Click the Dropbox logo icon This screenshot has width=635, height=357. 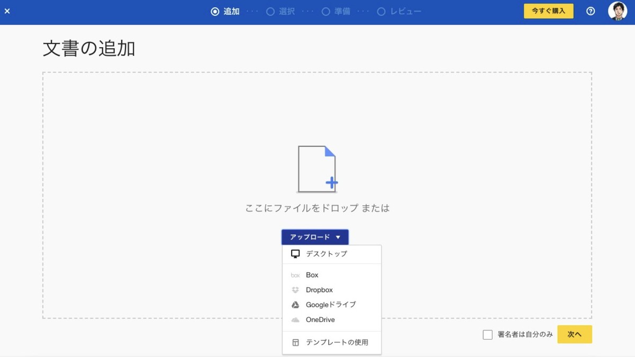295,290
